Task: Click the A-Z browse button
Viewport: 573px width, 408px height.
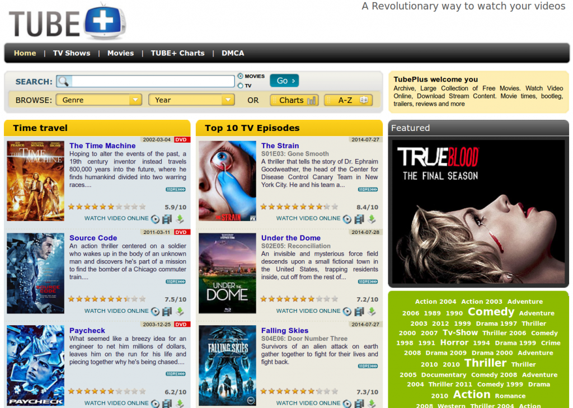Action: [348, 100]
